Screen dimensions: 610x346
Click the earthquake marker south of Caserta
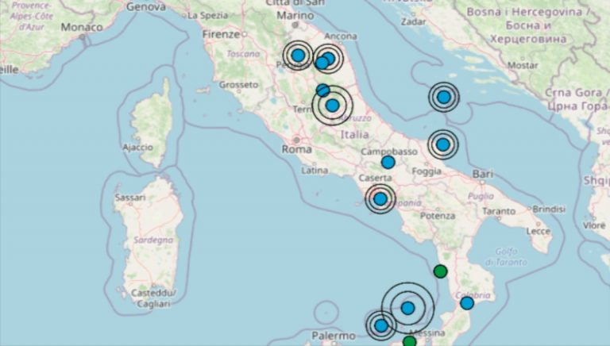(380, 198)
